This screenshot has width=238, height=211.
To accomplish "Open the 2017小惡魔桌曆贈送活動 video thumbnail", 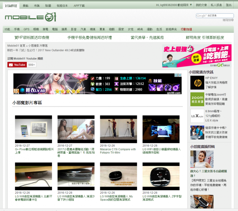I will (76, 129).
